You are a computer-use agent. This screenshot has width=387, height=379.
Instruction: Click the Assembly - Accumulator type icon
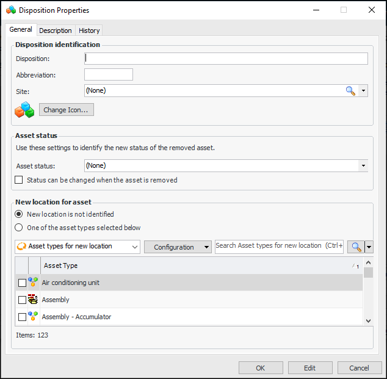pyautogui.click(x=33, y=317)
